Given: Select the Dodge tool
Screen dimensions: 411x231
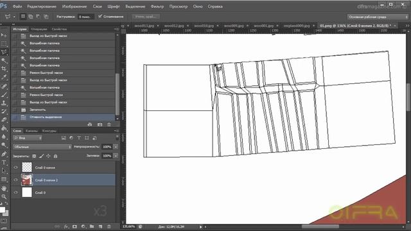Looking at the screenshot, I should tap(4, 145).
